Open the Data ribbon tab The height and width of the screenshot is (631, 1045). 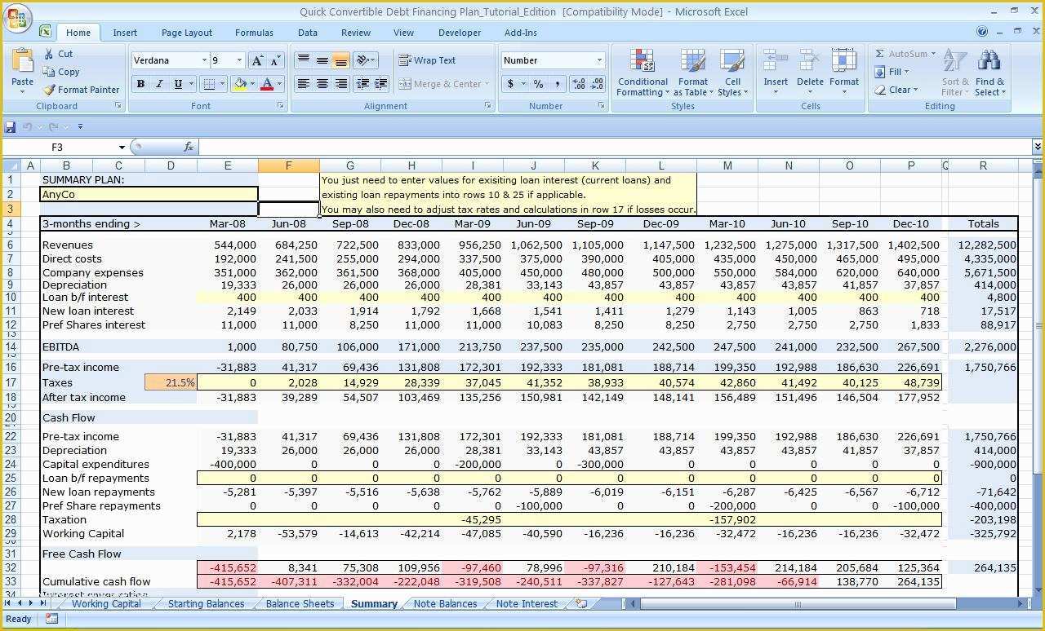point(308,33)
